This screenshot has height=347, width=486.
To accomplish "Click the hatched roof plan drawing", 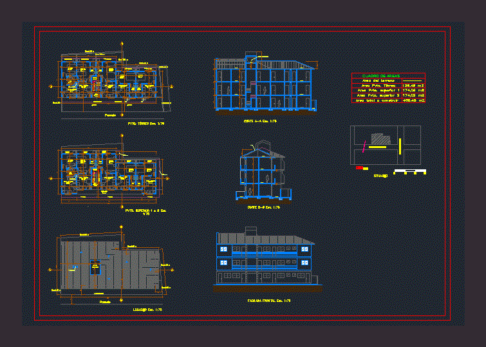I will pyautogui.click(x=109, y=266).
